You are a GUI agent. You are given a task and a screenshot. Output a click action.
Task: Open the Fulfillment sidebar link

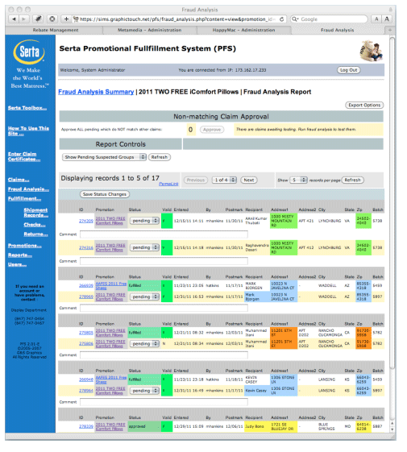24,199
